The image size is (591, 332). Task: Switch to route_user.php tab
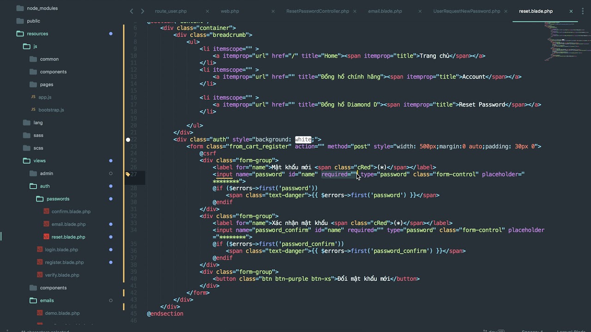171,11
